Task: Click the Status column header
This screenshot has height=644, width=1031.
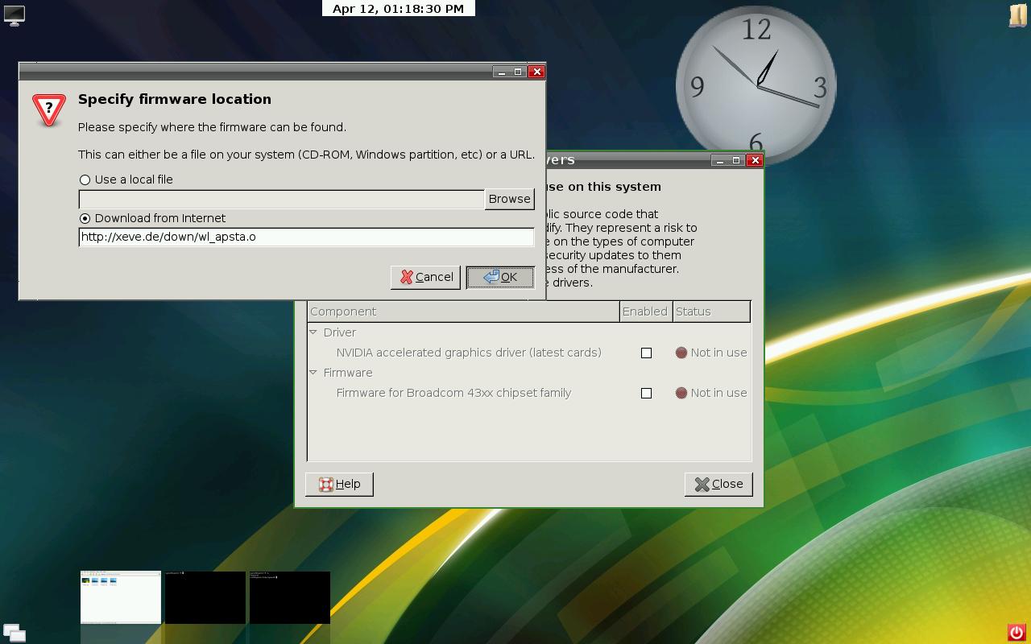Action: 711,312
